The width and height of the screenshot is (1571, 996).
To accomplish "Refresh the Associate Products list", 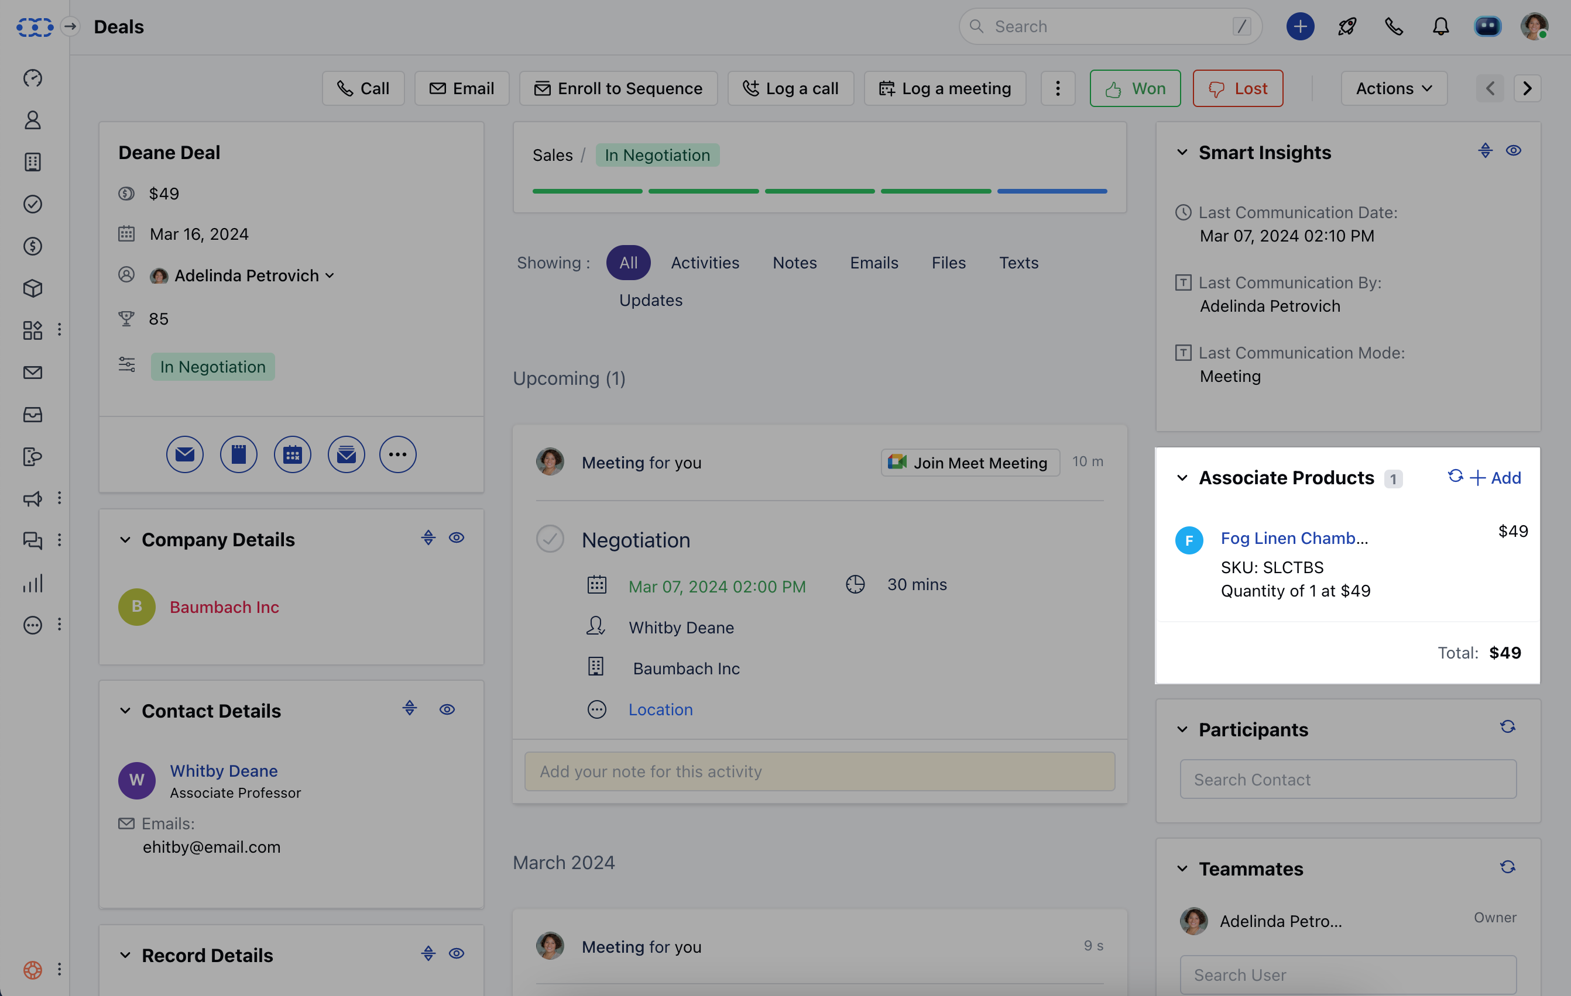I will 1455,477.
